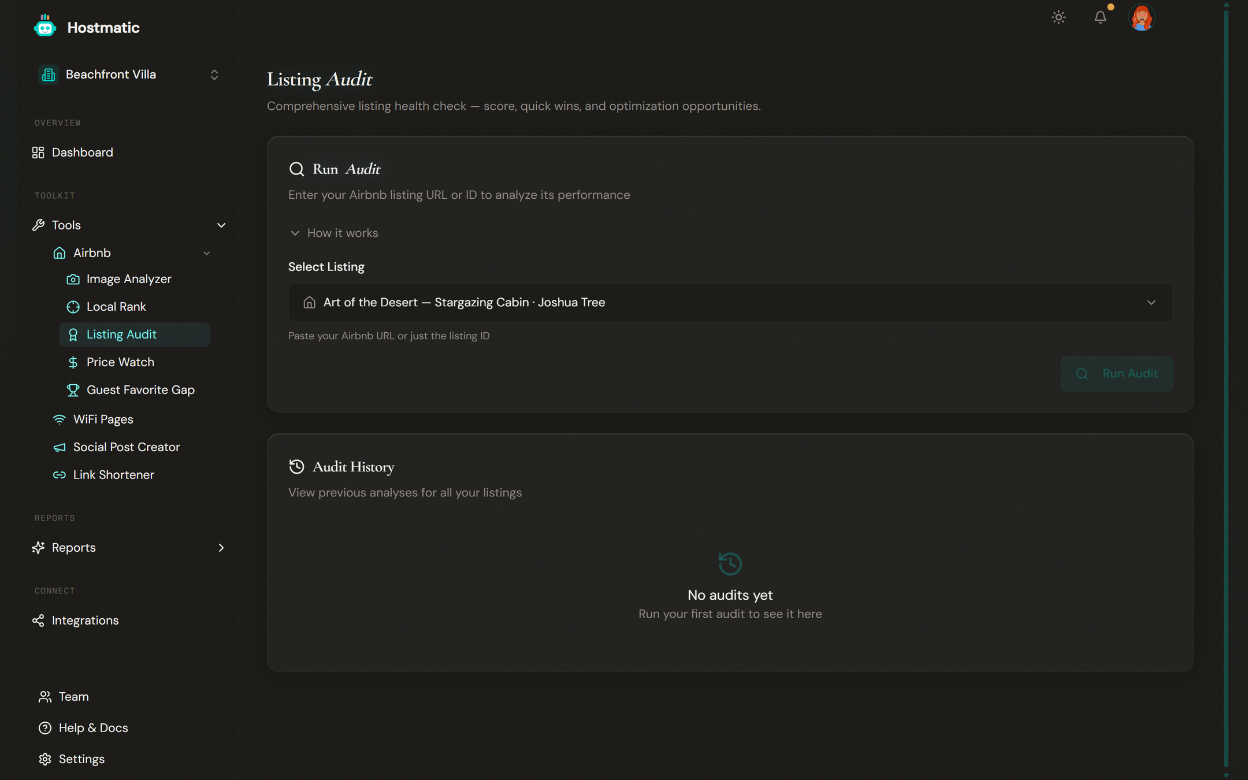
Task: Click the Reports sparkle icon
Action: [x=38, y=548]
